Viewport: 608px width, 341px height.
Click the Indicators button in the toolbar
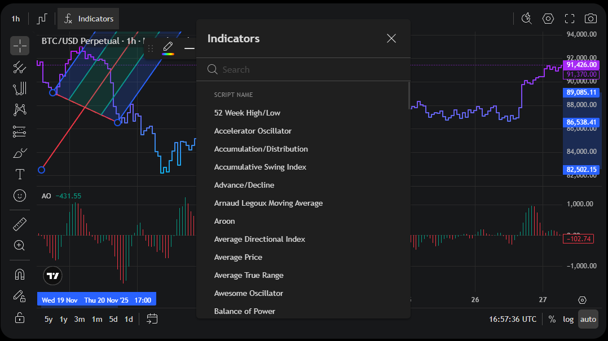[88, 18]
